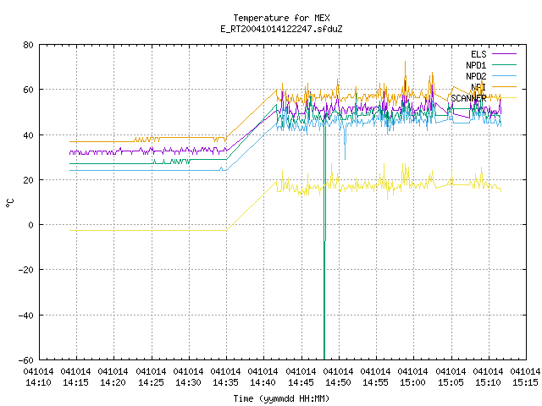Click the x-axis label 'Time (yymmdd HH:MM)'
The image size is (542, 406).
click(x=281, y=398)
